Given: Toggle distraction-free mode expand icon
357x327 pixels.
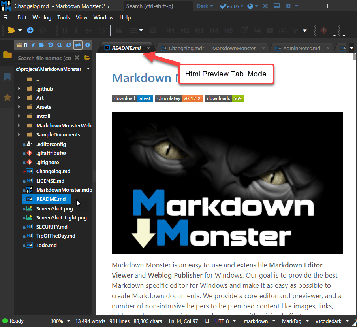Looking at the screenshot, I should [x=265, y=6].
